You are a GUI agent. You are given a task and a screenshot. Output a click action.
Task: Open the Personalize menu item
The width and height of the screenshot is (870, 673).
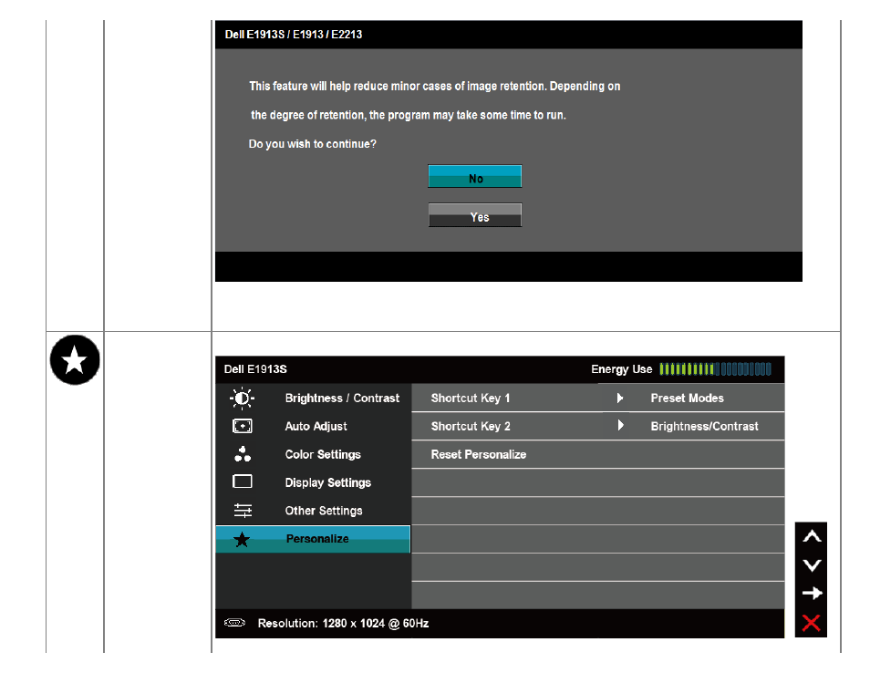(314, 539)
